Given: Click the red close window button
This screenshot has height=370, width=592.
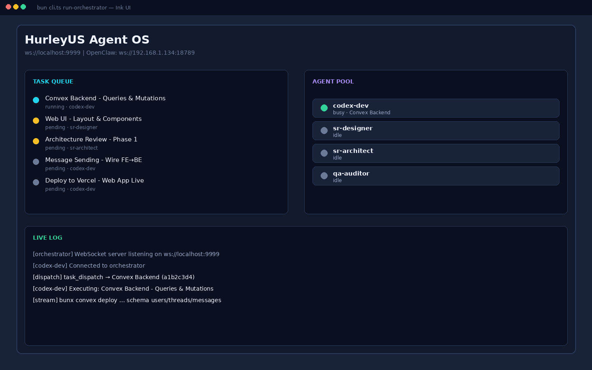Looking at the screenshot, I should [8, 7].
